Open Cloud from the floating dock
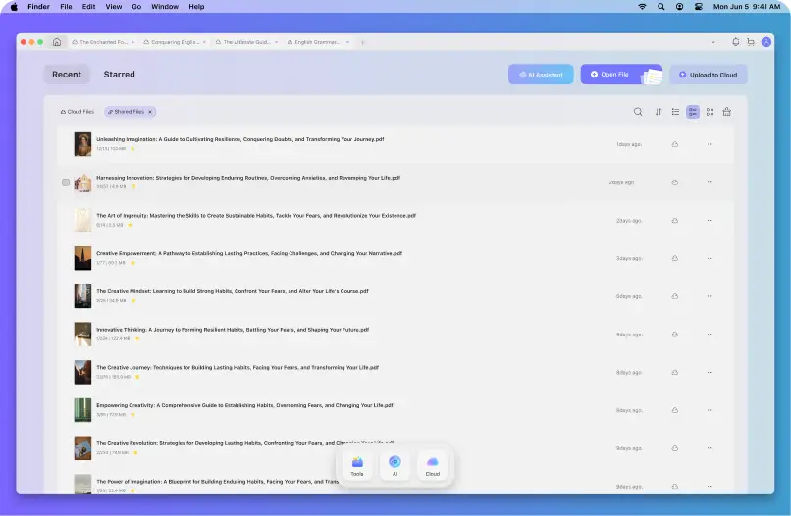Viewport: 791px width, 516px height. tap(432, 465)
